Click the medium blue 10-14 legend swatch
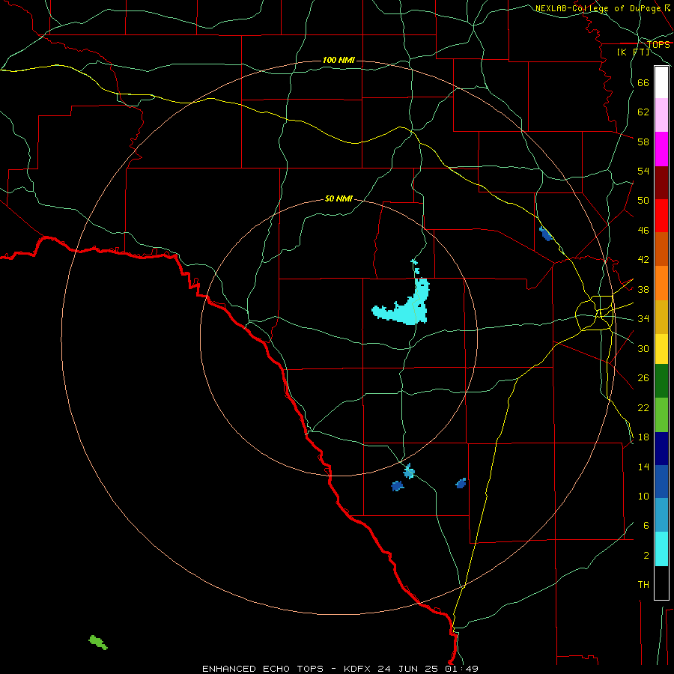Viewport: 674px width, 674px height. tap(661, 482)
